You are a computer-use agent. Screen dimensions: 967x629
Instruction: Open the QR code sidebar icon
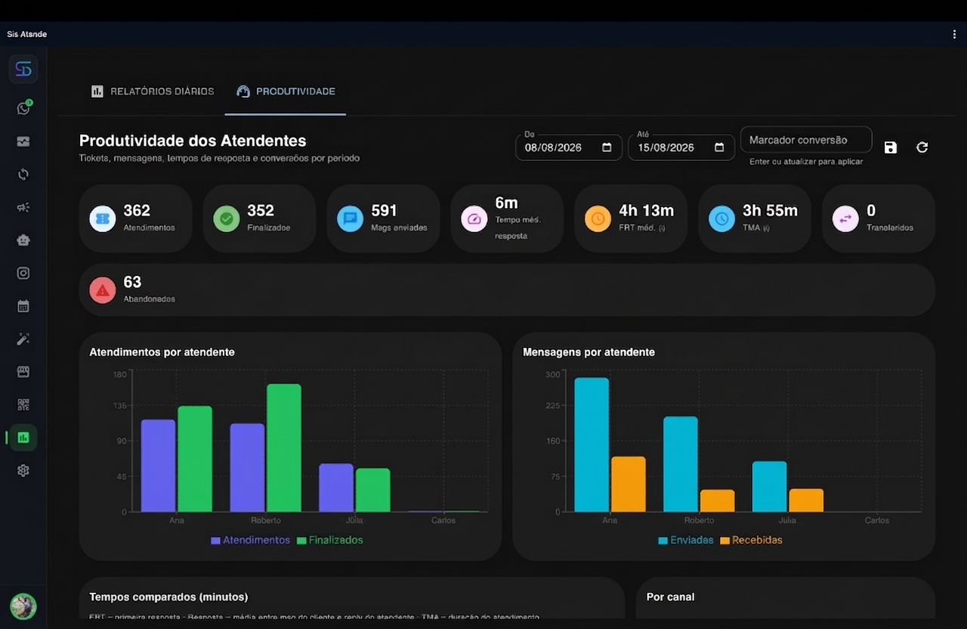click(x=23, y=404)
